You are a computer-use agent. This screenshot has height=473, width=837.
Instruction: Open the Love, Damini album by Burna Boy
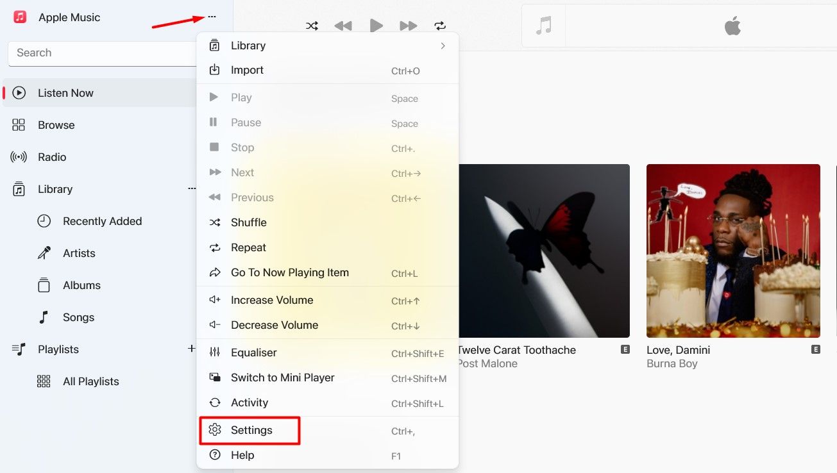click(x=732, y=251)
